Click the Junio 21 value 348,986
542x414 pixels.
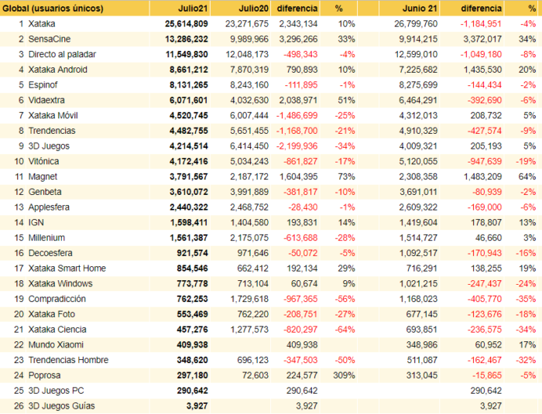tap(422, 344)
